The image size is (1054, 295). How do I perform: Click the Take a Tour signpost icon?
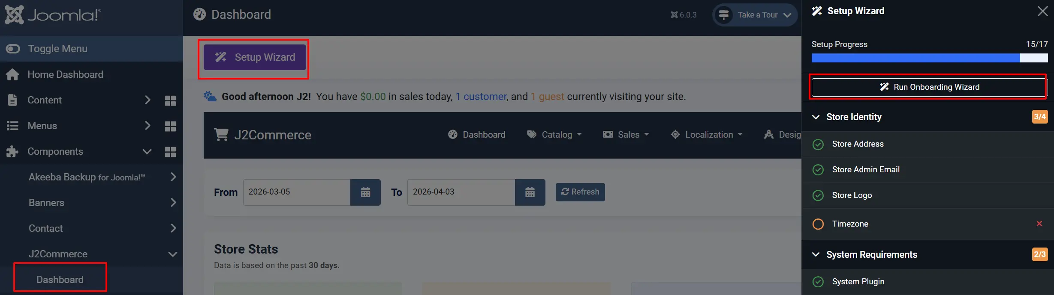pos(724,15)
